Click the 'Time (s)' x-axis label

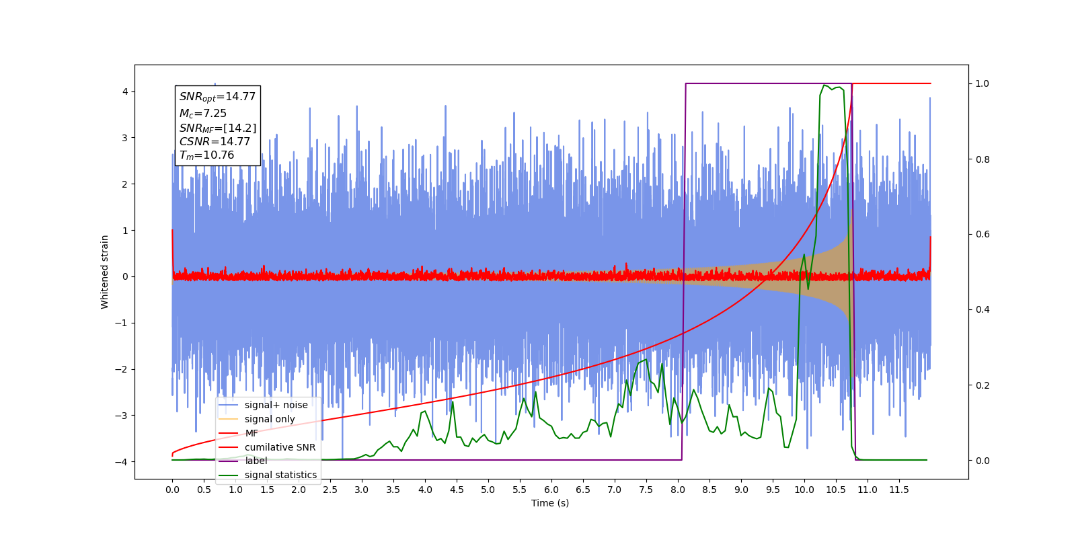click(x=550, y=503)
